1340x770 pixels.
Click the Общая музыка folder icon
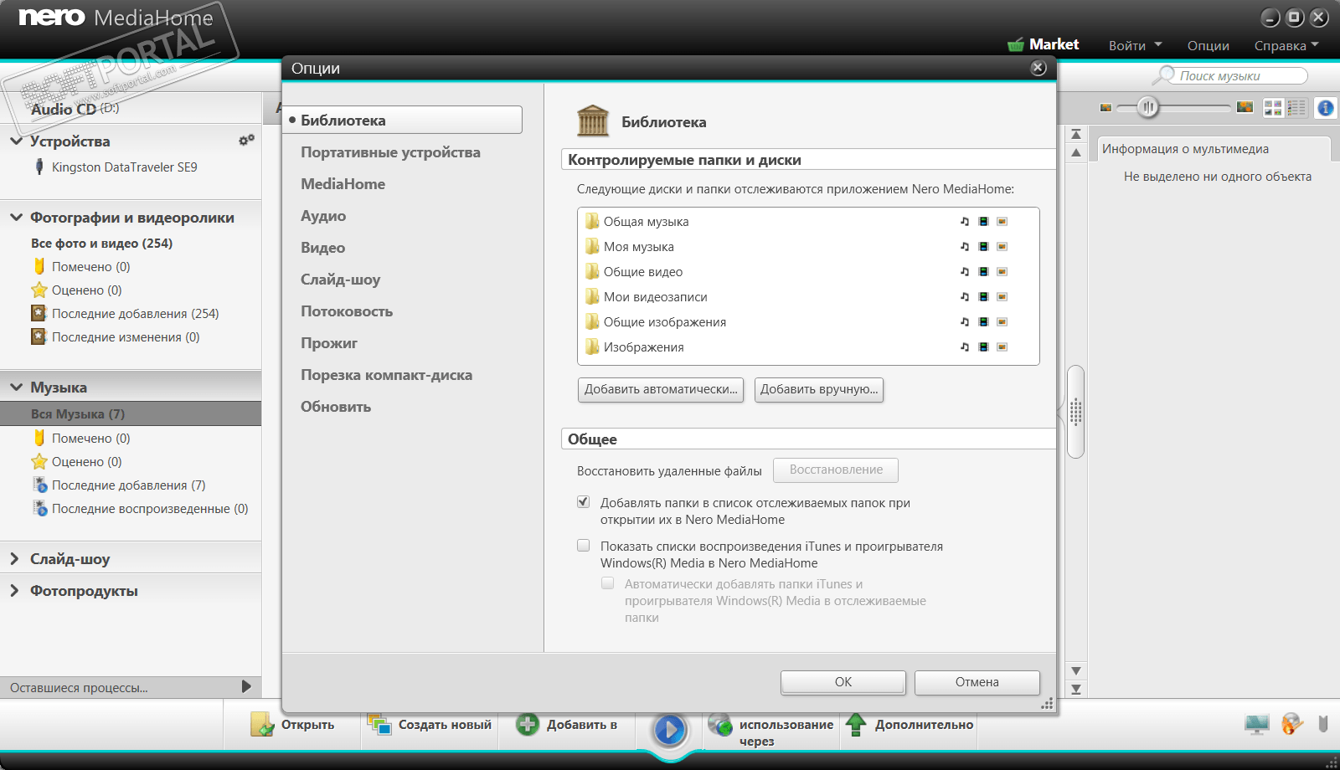tap(592, 221)
